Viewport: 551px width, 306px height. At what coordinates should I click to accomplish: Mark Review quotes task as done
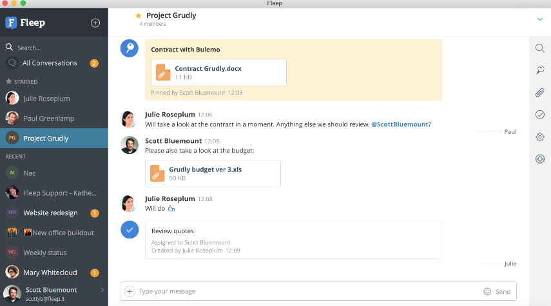pyautogui.click(x=130, y=230)
